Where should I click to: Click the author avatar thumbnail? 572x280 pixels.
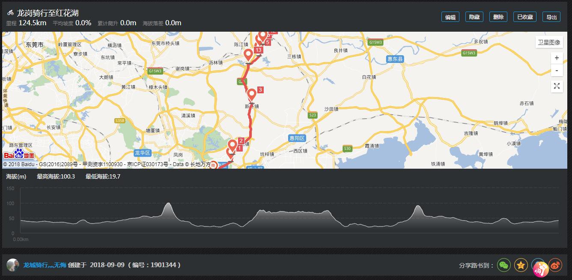tap(13, 265)
